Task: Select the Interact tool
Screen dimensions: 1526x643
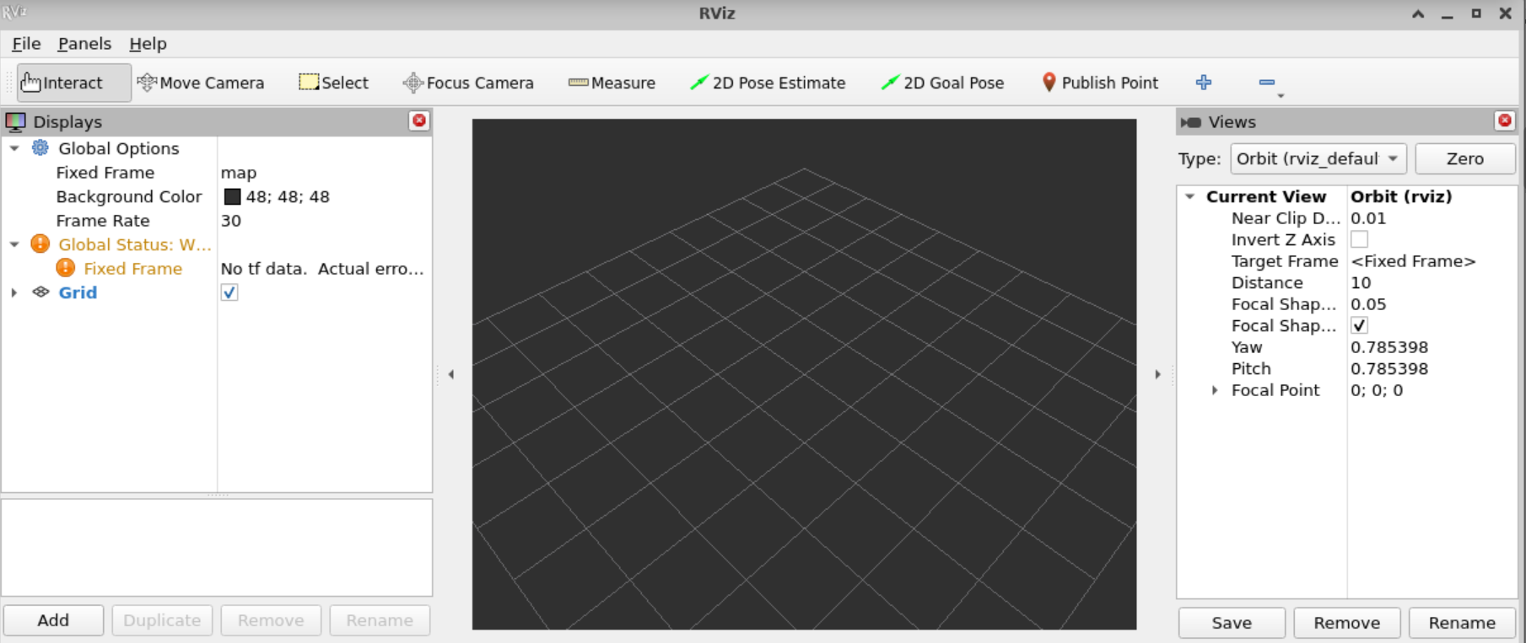Action: (x=62, y=83)
